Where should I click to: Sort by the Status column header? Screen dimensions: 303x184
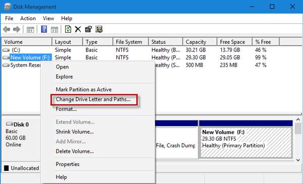tap(166, 42)
